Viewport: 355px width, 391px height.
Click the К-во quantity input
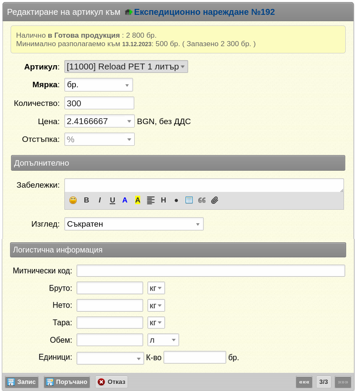point(195,358)
